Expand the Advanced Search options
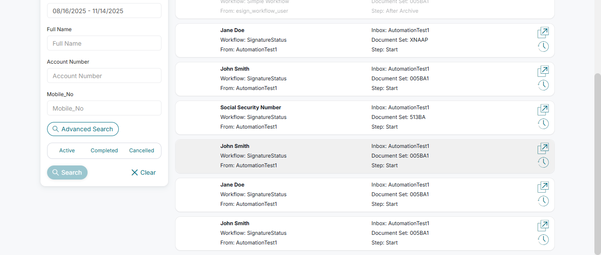Viewport: 601px width, 255px height. pyautogui.click(x=83, y=129)
